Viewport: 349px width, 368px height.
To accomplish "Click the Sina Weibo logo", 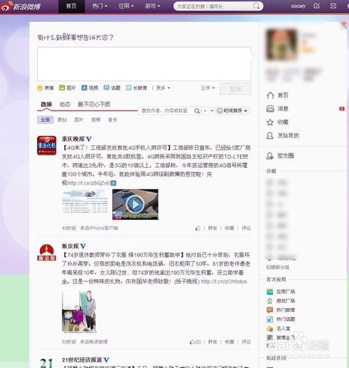I will point(21,6).
